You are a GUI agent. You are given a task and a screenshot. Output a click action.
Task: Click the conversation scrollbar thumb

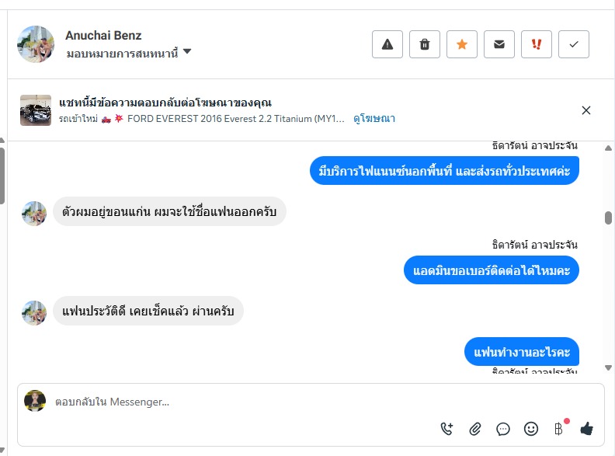point(608,218)
